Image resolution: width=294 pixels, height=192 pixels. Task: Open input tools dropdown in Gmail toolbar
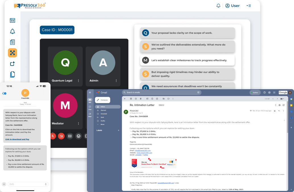(282, 99)
